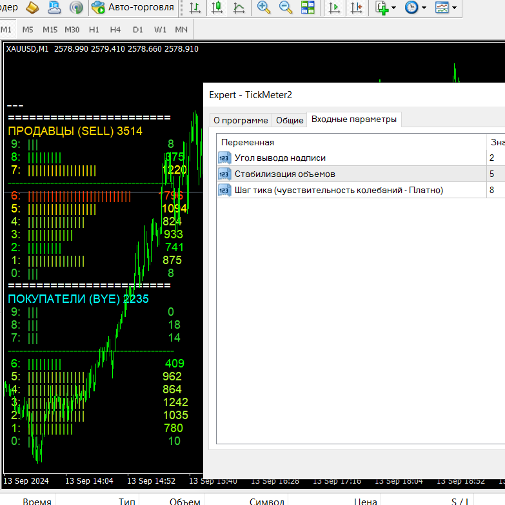This screenshot has height=505, width=505.
Task: Switch chart to line chart mode
Action: click(239, 8)
